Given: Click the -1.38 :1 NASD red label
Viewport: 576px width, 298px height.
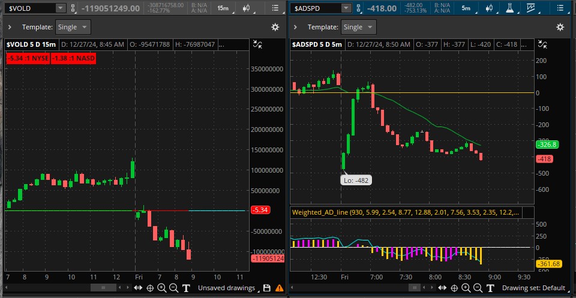Looking at the screenshot, I should pos(73,58).
